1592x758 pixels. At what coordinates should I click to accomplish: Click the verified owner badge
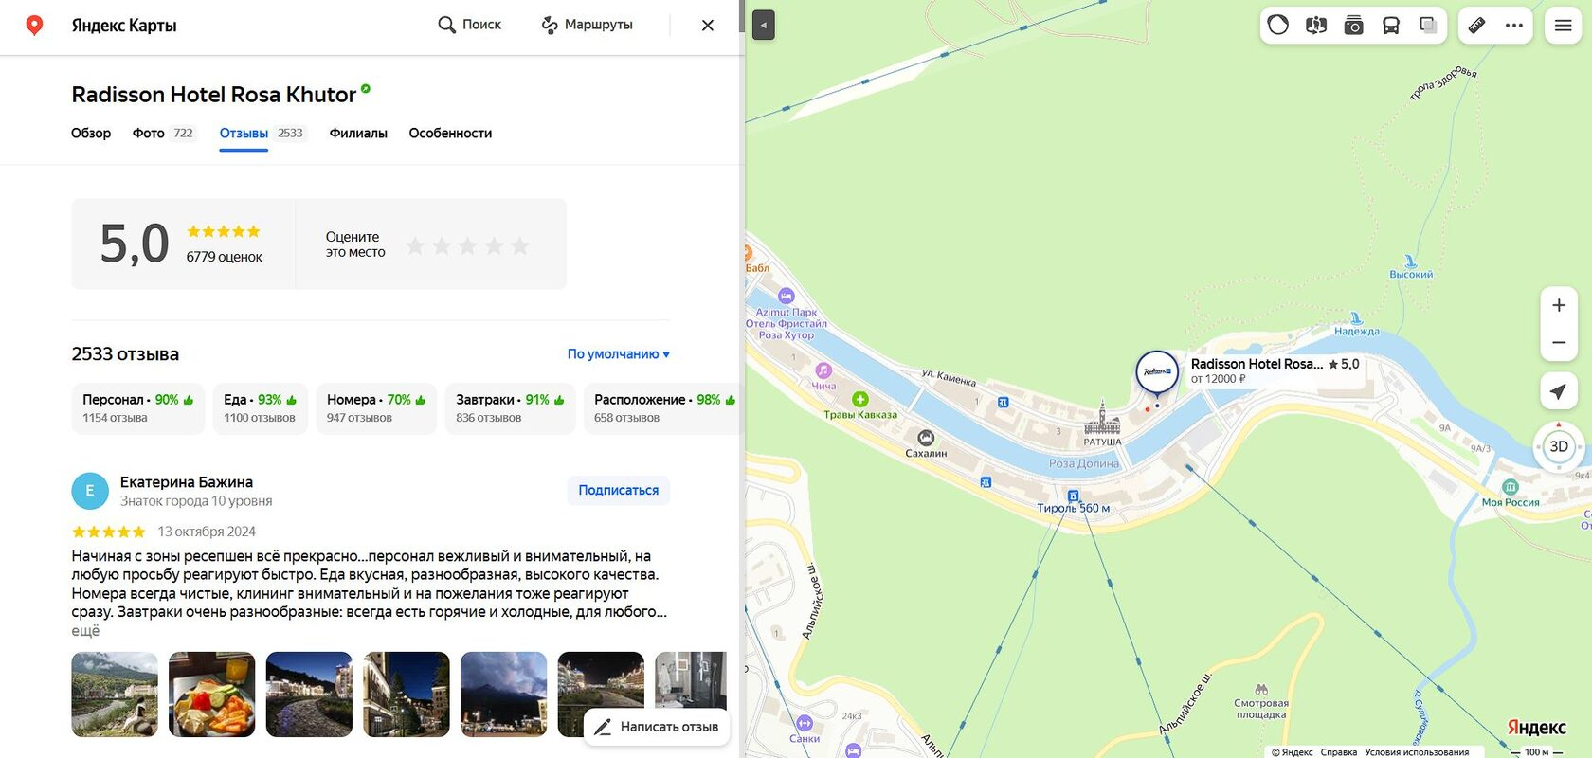[366, 89]
